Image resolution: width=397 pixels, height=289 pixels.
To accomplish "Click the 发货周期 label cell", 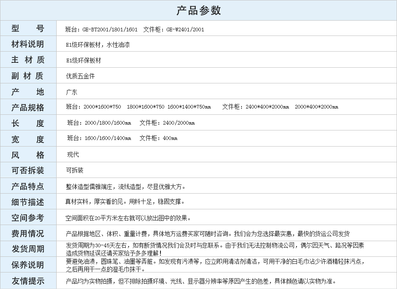I will 28,249.
